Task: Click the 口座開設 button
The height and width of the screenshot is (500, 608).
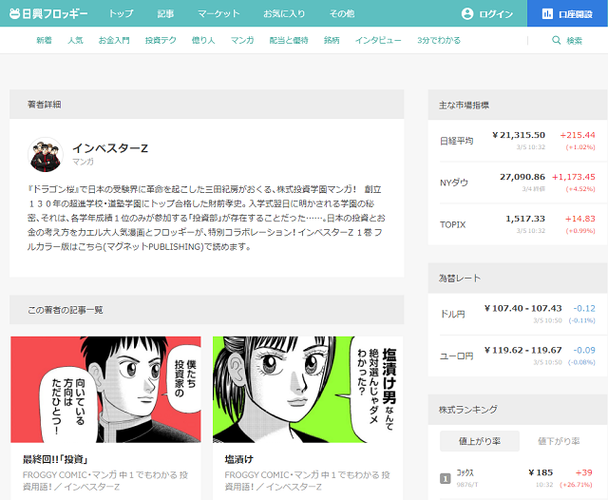Action: pyautogui.click(x=567, y=13)
